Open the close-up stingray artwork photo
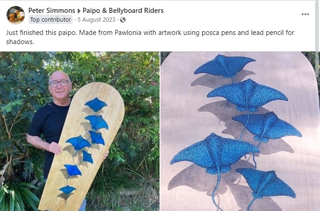The width and height of the screenshot is (320, 211). pyautogui.click(x=240, y=131)
